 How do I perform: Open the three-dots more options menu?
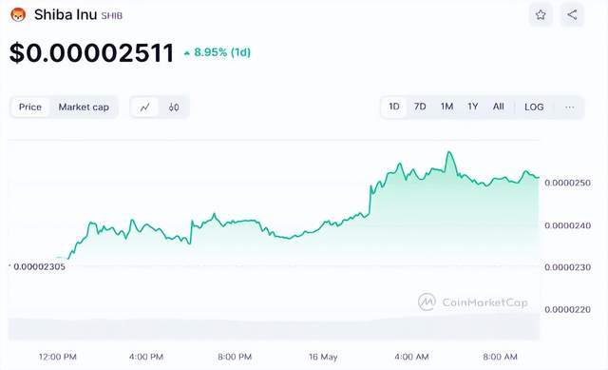click(x=569, y=107)
